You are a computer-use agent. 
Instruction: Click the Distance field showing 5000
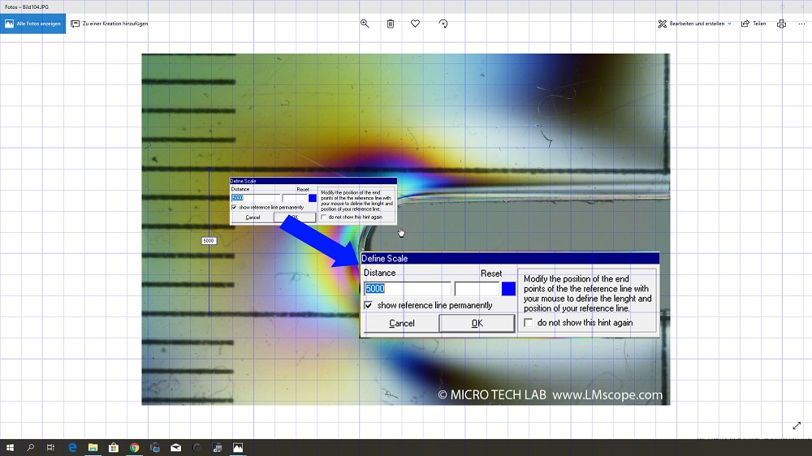click(406, 289)
